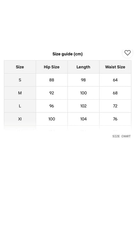Select the S size row label
The image size is (135, 237).
click(20, 80)
